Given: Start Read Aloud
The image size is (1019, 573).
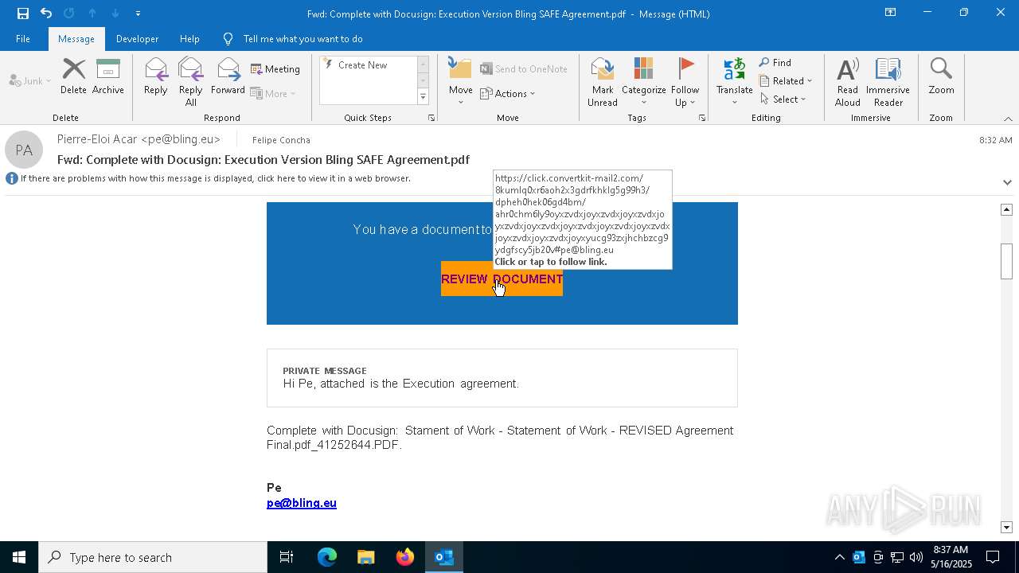Looking at the screenshot, I should point(848,82).
